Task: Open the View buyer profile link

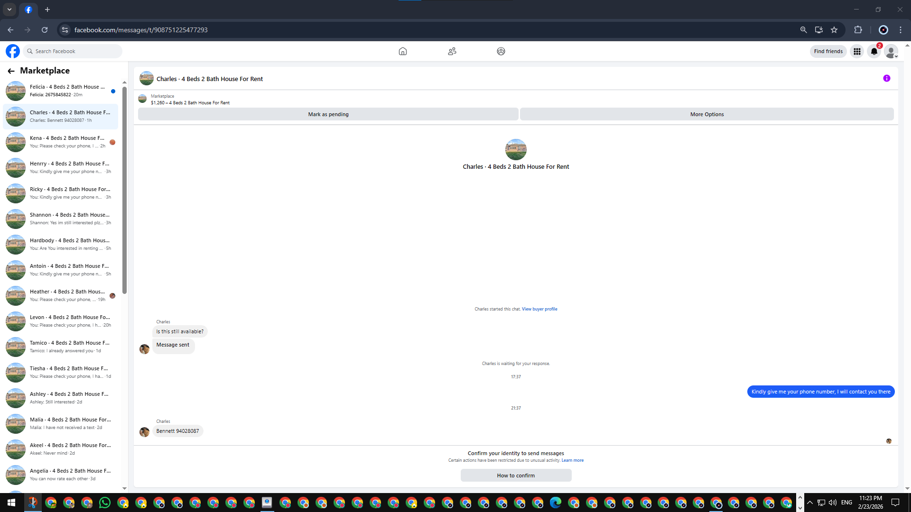Action: (539, 309)
